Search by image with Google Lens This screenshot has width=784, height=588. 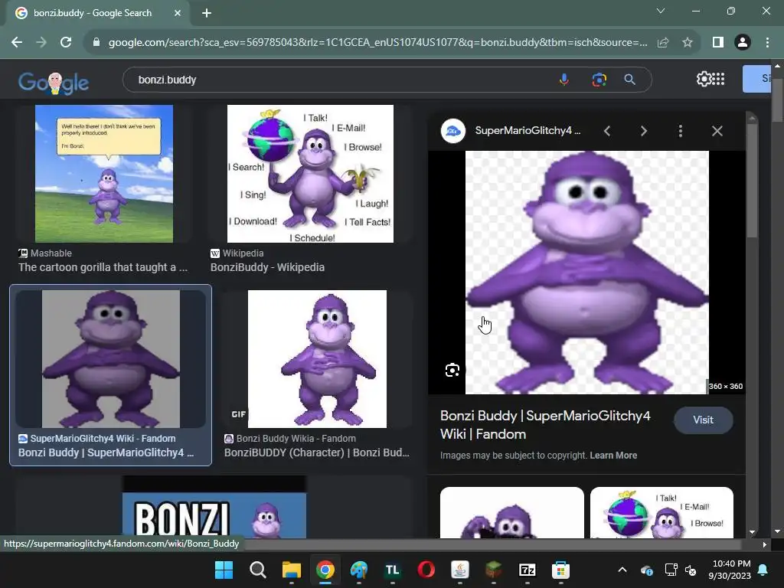[x=599, y=80]
